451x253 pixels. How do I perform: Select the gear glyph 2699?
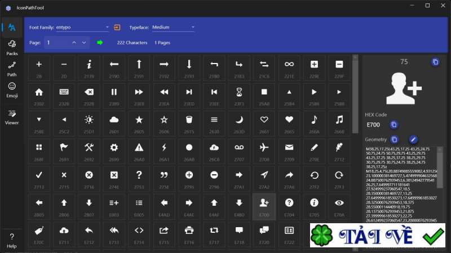click(114, 151)
